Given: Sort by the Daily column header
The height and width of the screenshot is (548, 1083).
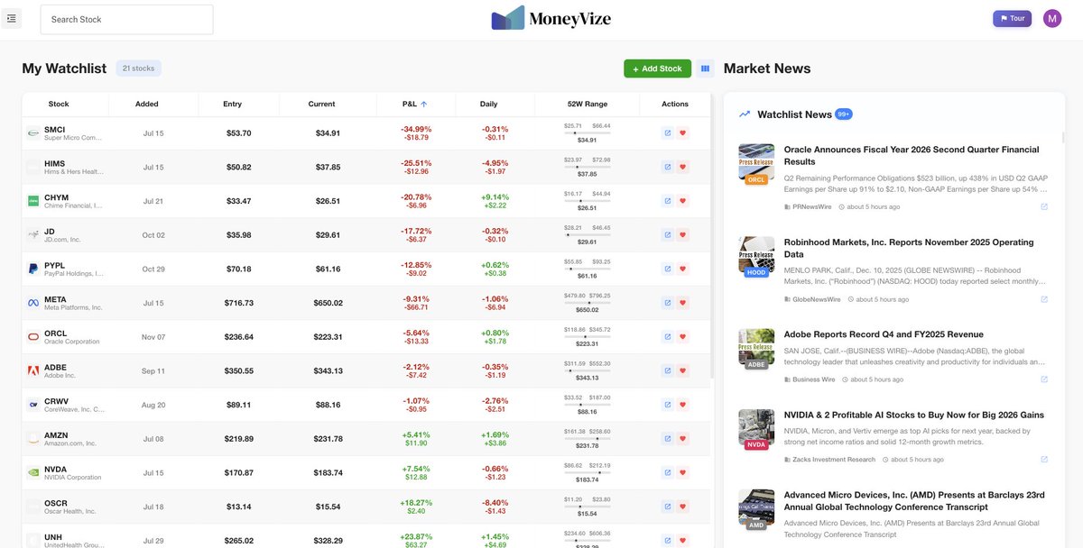Looking at the screenshot, I should point(488,104).
